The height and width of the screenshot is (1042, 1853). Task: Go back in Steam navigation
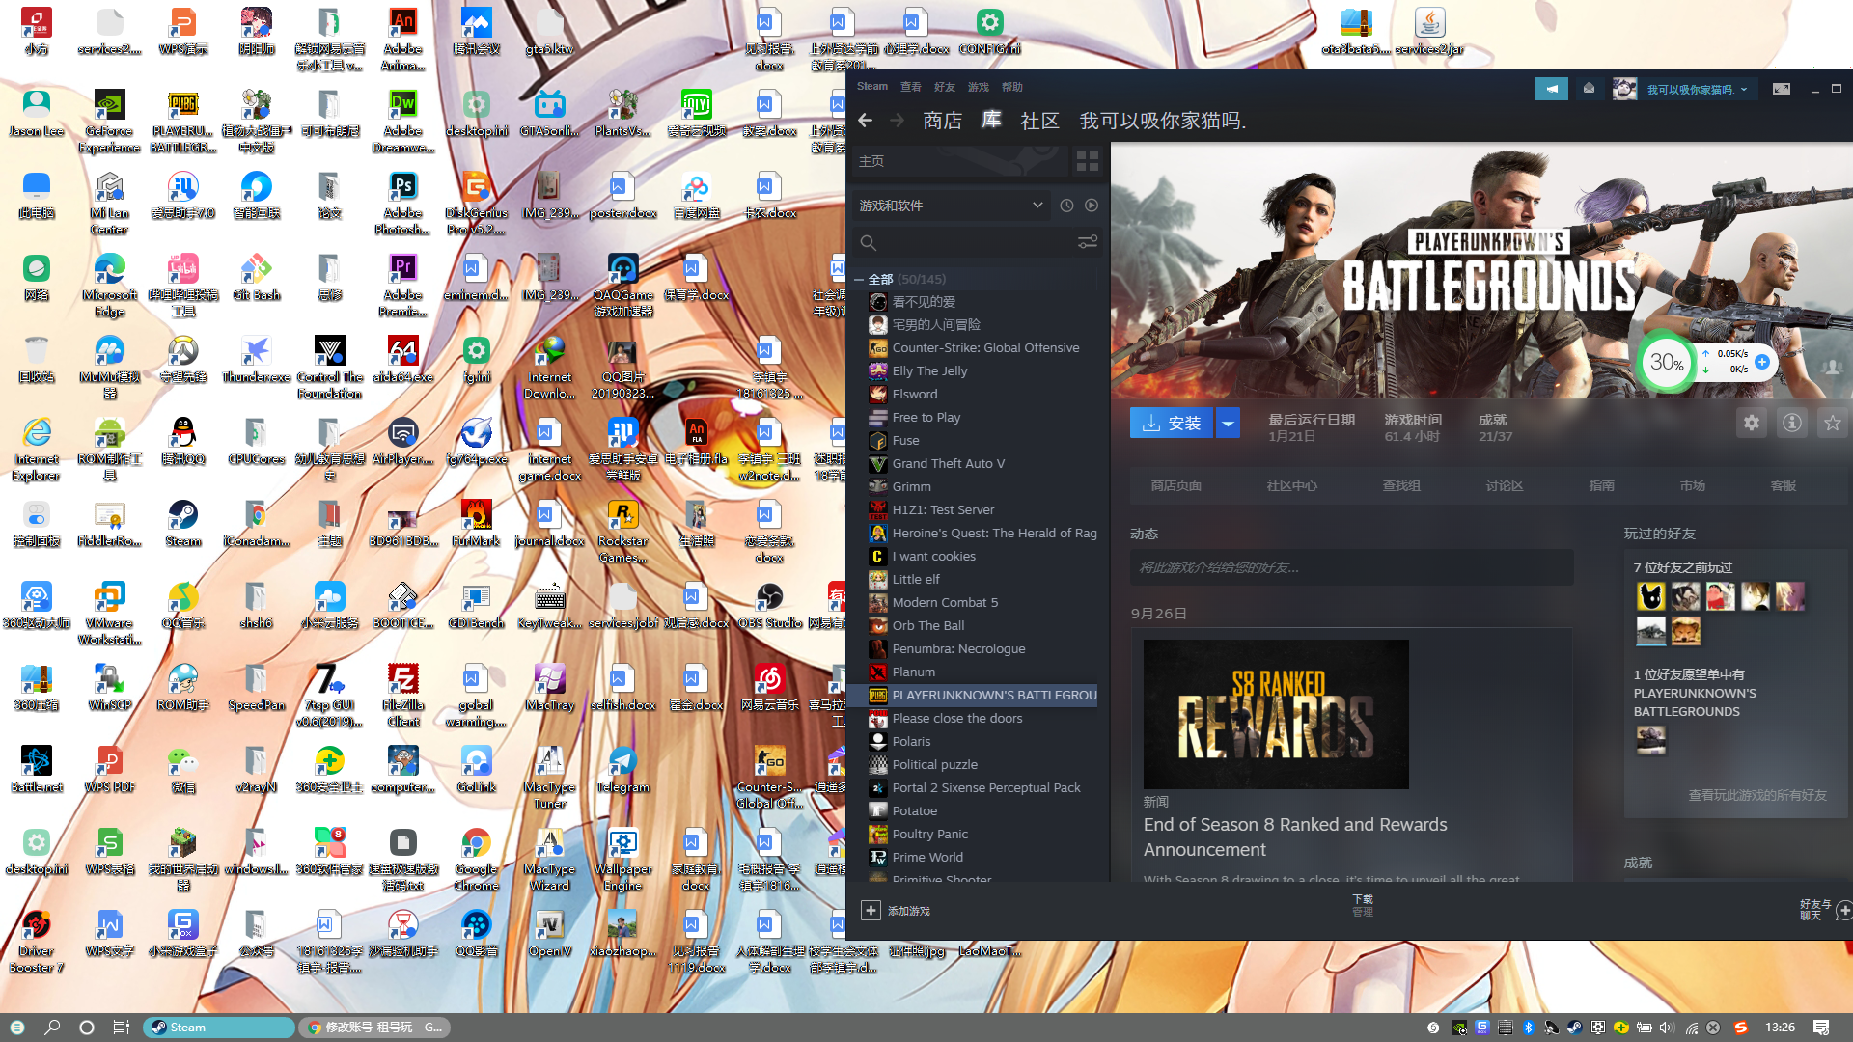(865, 121)
